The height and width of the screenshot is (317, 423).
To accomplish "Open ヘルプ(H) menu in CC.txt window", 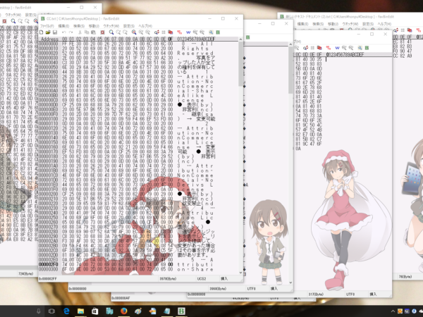I will pyautogui.click(x=145, y=26).
